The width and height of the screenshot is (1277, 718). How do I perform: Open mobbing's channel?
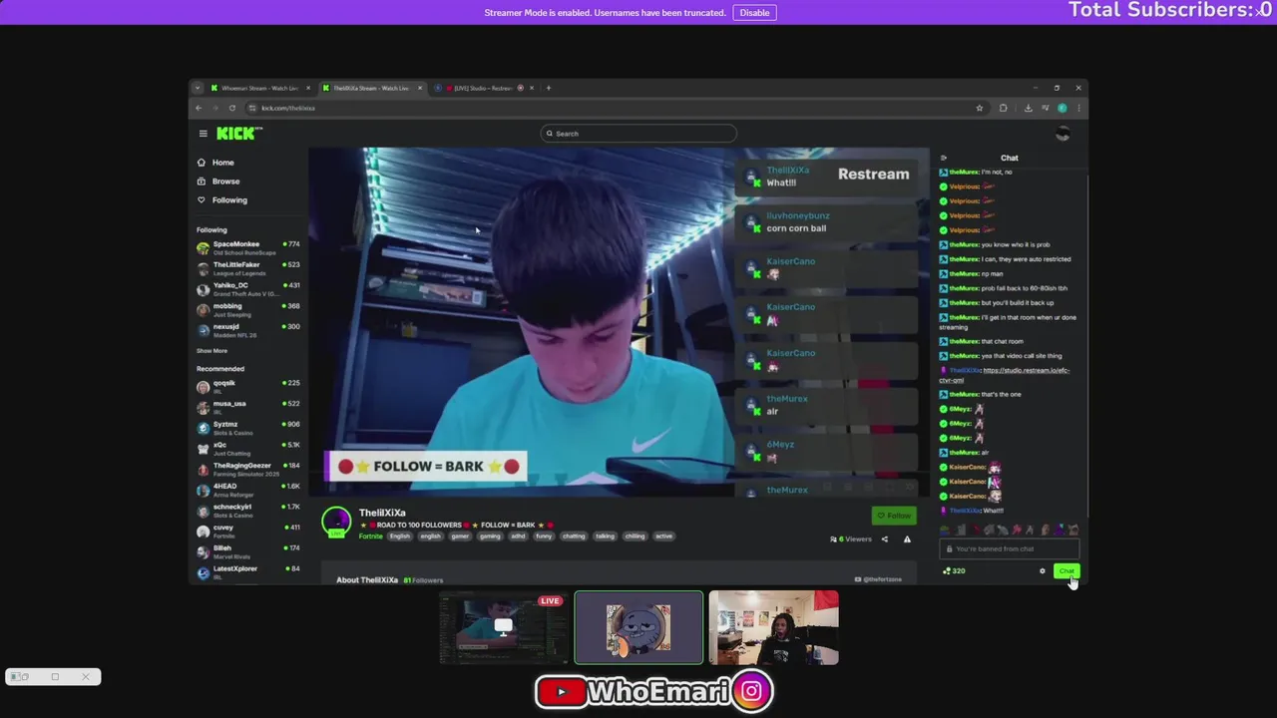(247, 308)
